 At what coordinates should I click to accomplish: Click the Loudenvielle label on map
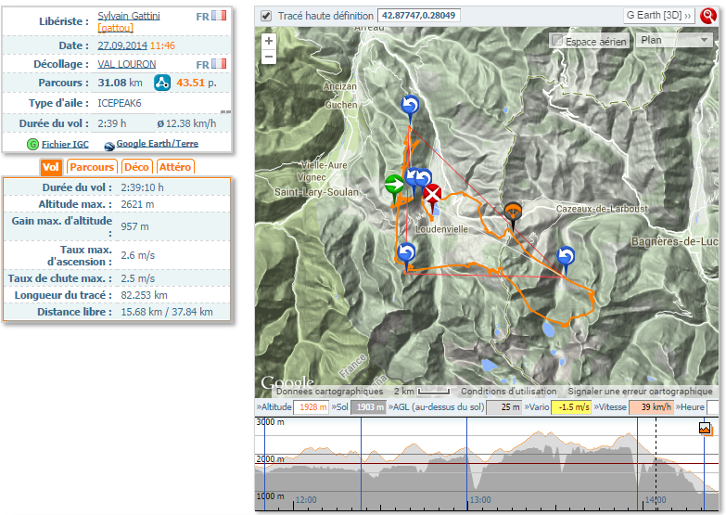coord(441,229)
